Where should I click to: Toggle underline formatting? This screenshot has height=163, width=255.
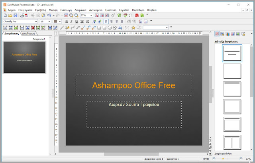pos(76,22)
